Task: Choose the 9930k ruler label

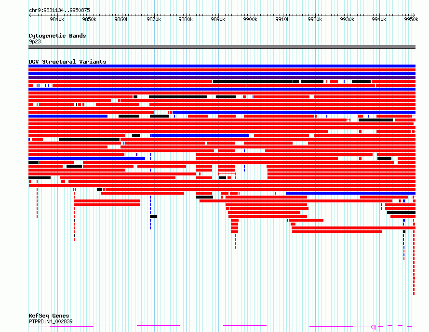Action: [x=347, y=19]
